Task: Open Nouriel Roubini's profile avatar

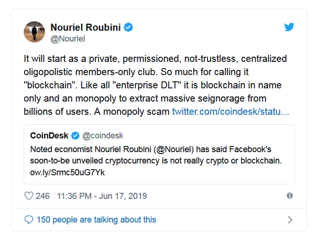Action: 35,32
